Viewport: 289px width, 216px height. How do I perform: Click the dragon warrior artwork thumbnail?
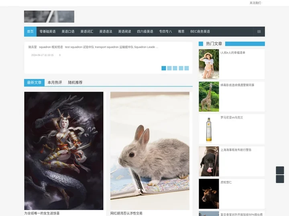(x=64, y=151)
